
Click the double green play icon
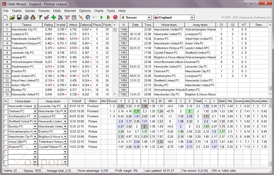108,17
